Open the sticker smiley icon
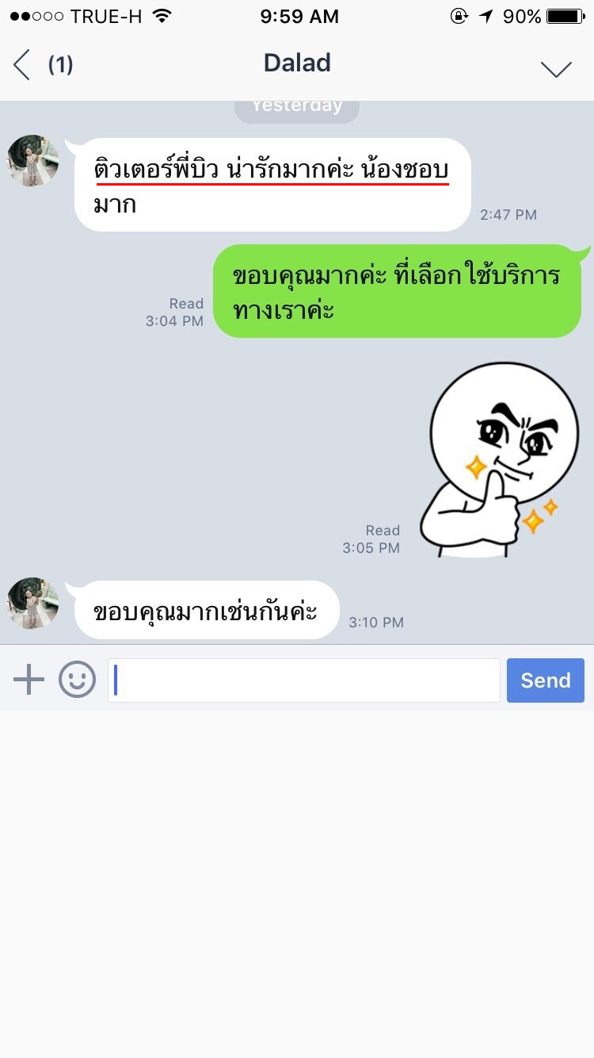 77,680
